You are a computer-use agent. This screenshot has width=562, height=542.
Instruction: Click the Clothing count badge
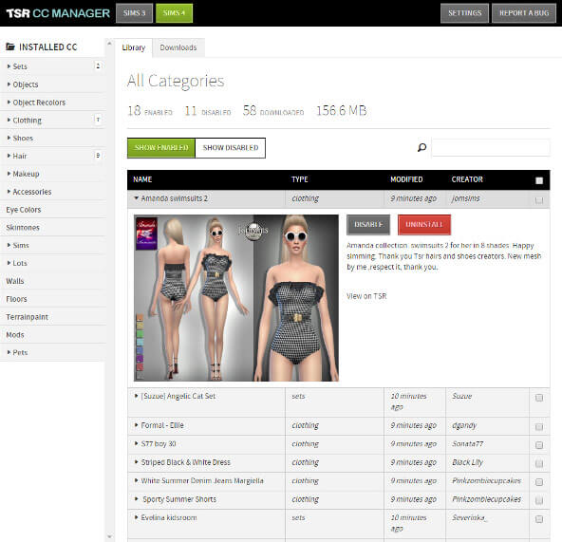pos(98,120)
